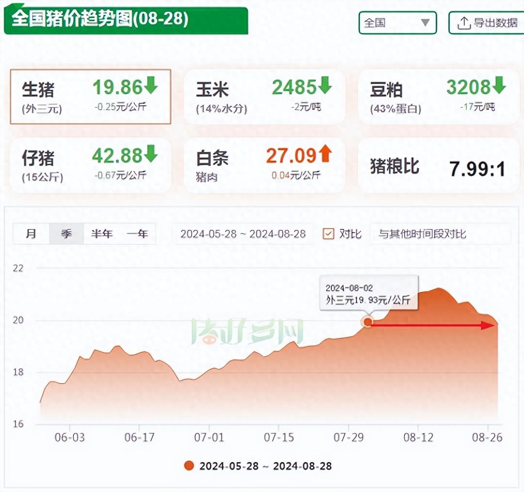Click the orange data point marker on chart
Screen dimensions: 524x492
click(368, 322)
